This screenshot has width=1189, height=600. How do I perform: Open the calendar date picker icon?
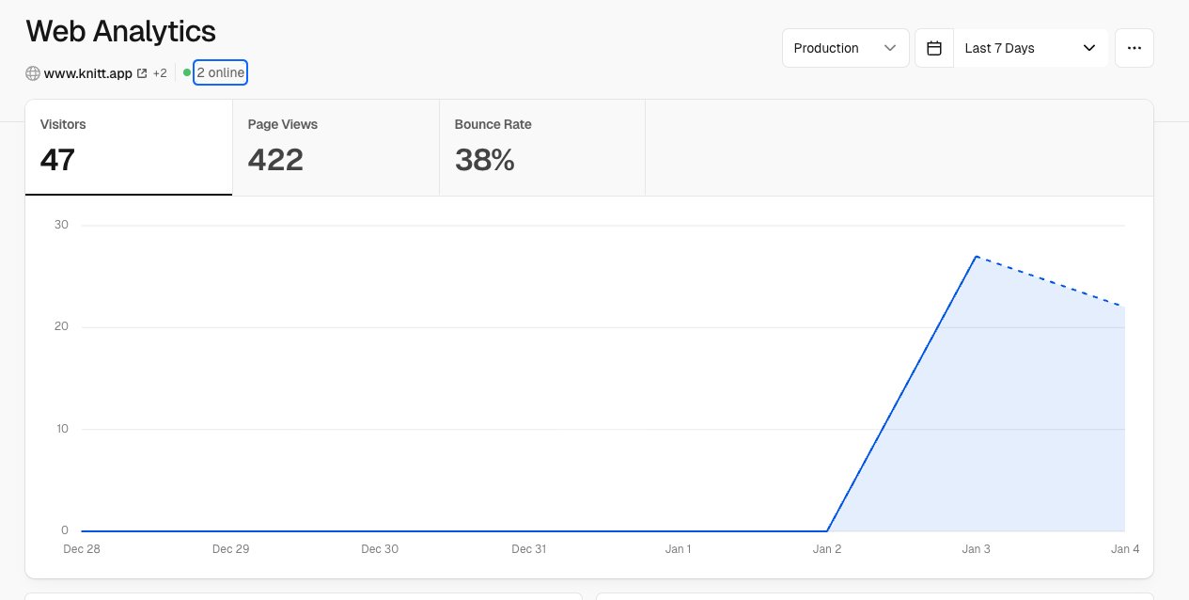point(934,48)
